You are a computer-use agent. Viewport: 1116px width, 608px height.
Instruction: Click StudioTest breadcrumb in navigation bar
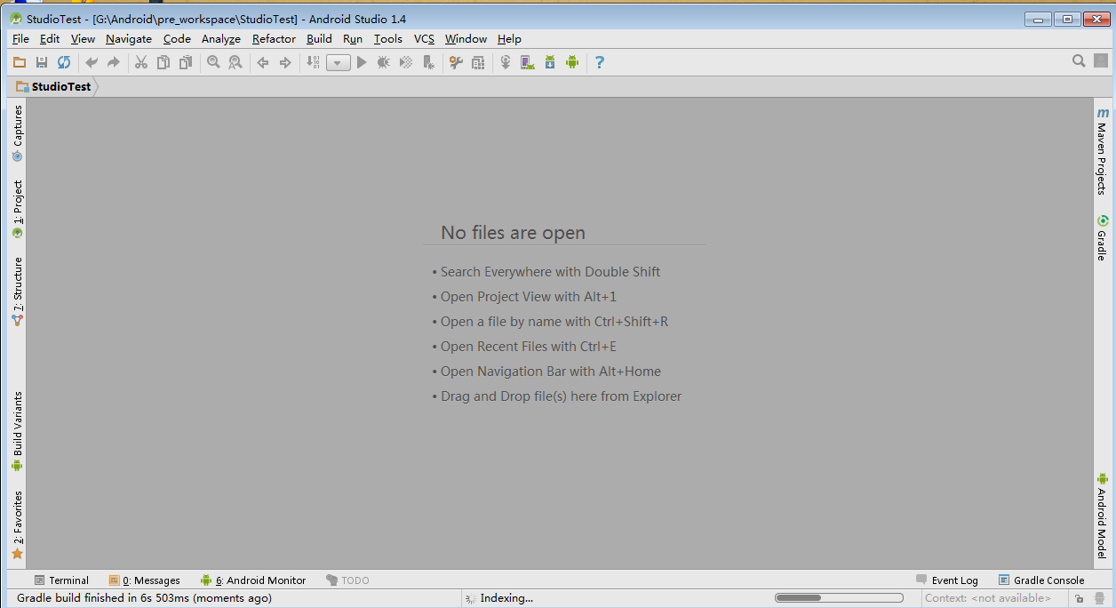(53, 87)
